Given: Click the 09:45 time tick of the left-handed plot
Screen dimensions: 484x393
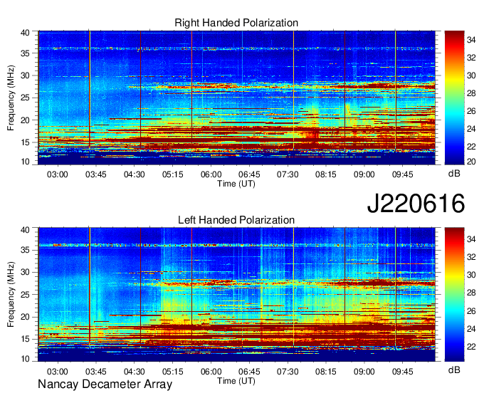Looking at the screenshot, I should coord(403,372).
